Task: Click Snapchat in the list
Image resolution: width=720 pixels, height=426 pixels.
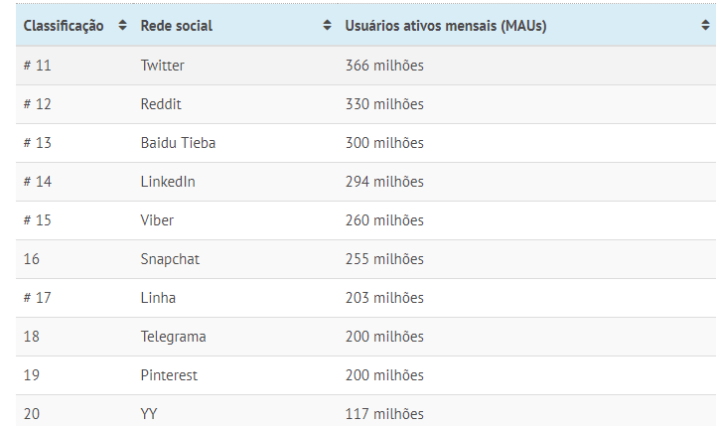Action: (170, 259)
